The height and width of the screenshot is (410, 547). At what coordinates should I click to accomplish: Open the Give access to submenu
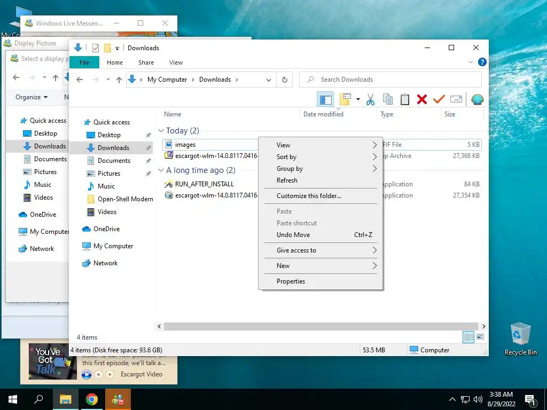pos(321,250)
